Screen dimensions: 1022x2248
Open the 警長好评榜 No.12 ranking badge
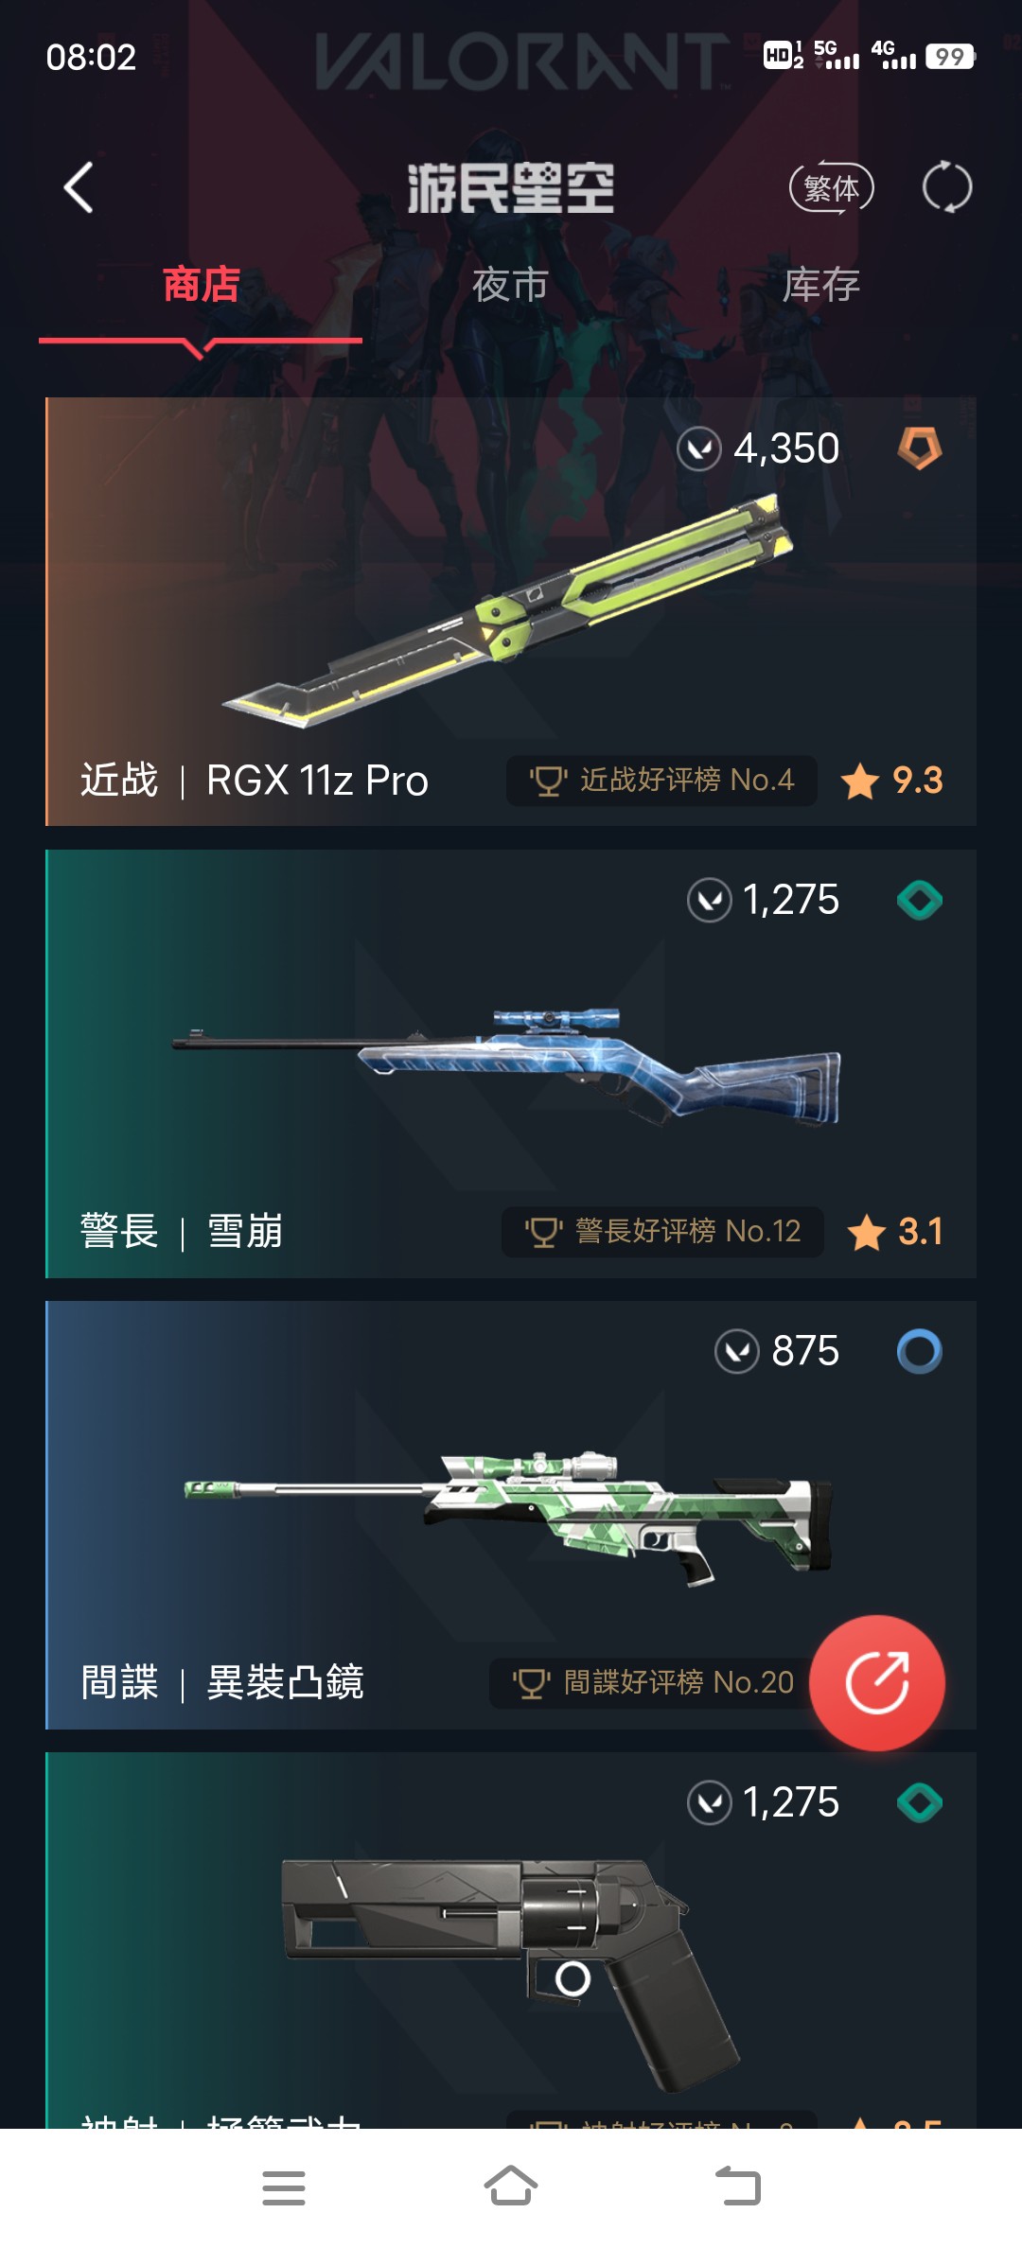(662, 1232)
